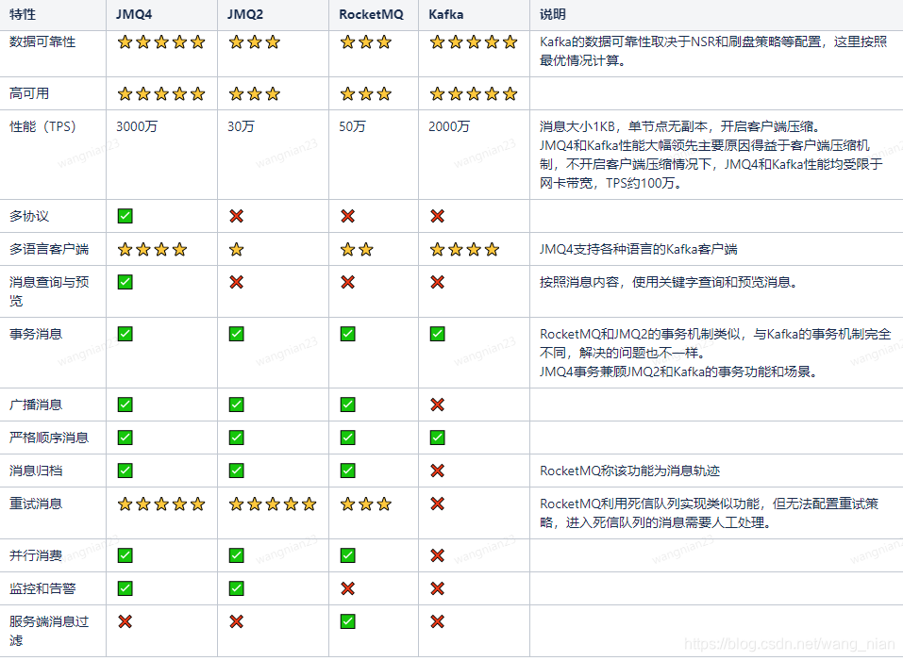The width and height of the screenshot is (903, 661).
Task: Click JMQ4 check mark in 消息归档 row
Action: 125,471
